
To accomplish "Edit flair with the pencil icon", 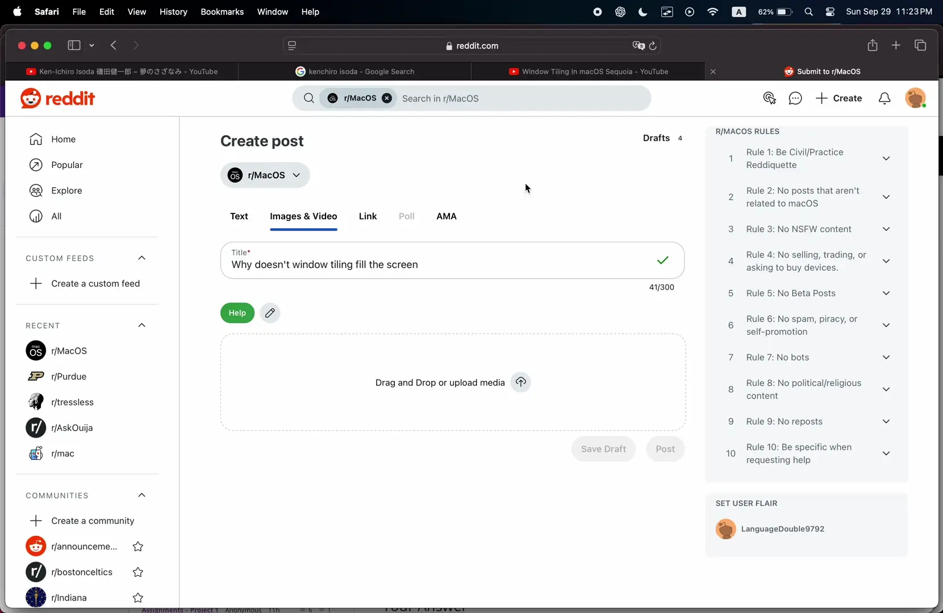I will 270,313.
